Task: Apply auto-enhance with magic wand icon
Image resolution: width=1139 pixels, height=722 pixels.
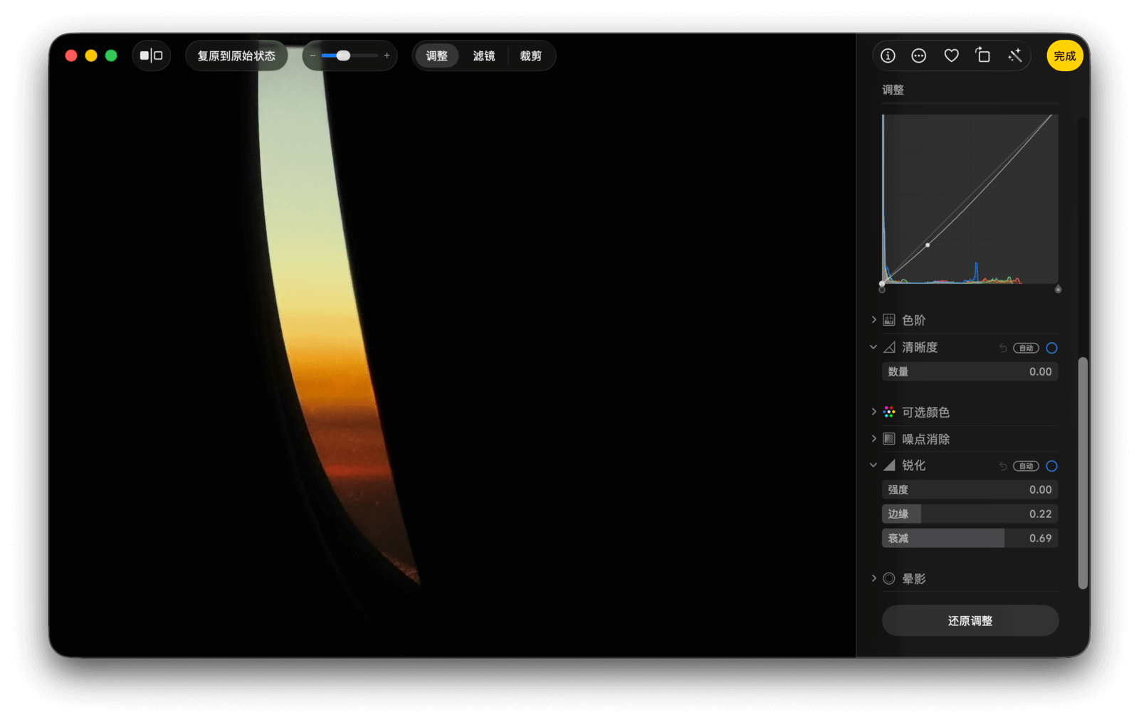Action: [x=1015, y=55]
